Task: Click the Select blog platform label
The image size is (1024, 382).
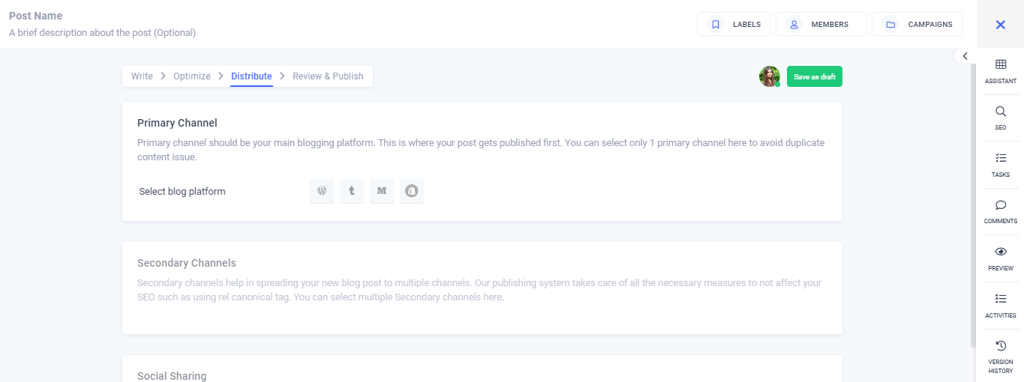Action: coord(182,192)
